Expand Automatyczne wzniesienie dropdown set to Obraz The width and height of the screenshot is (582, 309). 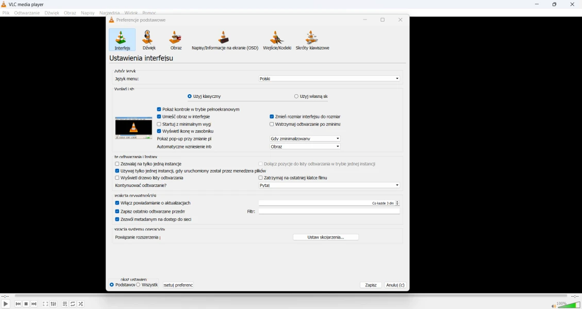coord(305,147)
